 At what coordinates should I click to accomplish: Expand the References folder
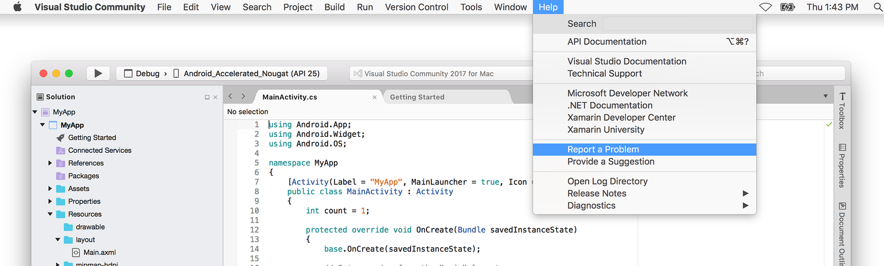click(x=50, y=163)
